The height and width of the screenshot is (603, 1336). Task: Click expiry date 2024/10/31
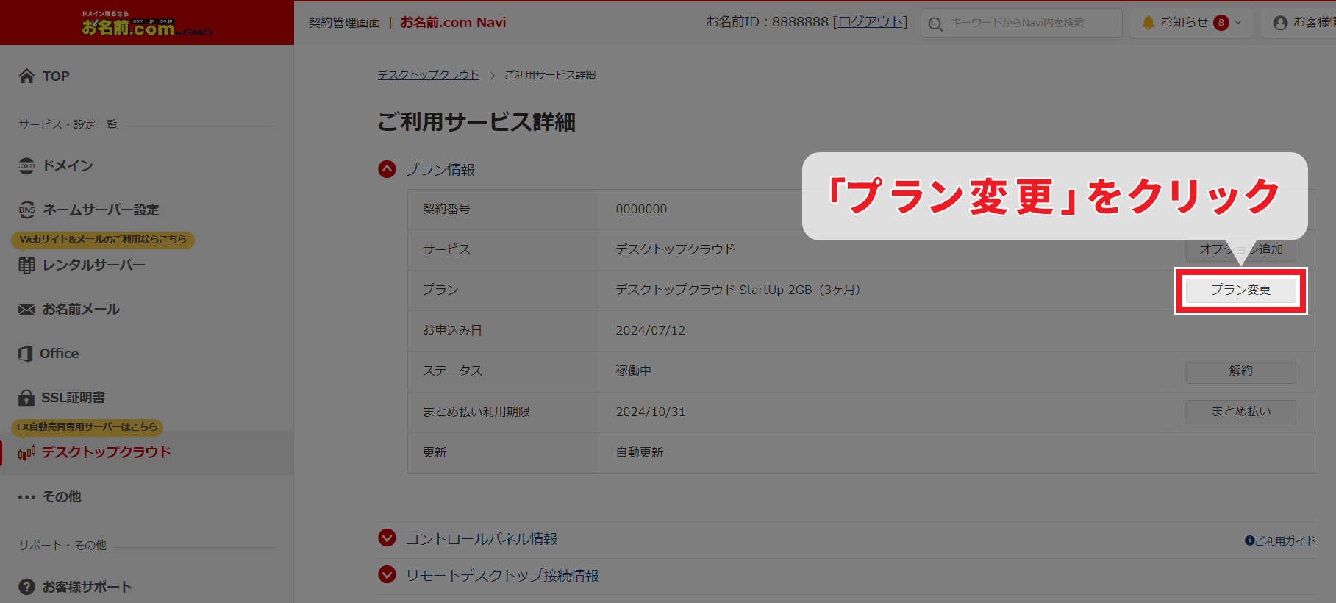(651, 413)
